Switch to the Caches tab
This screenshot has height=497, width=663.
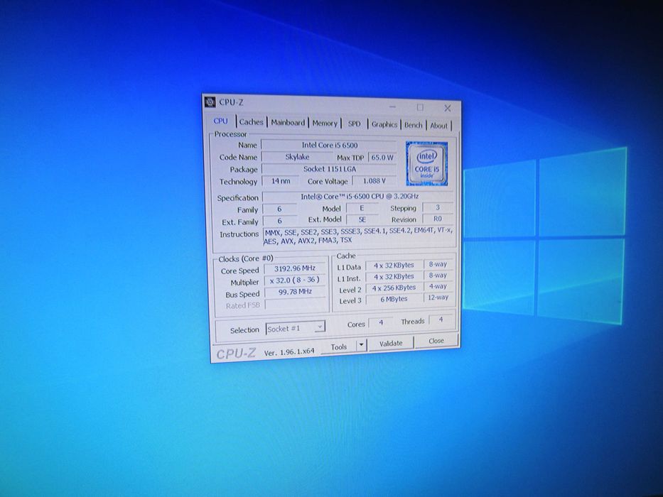(x=251, y=121)
